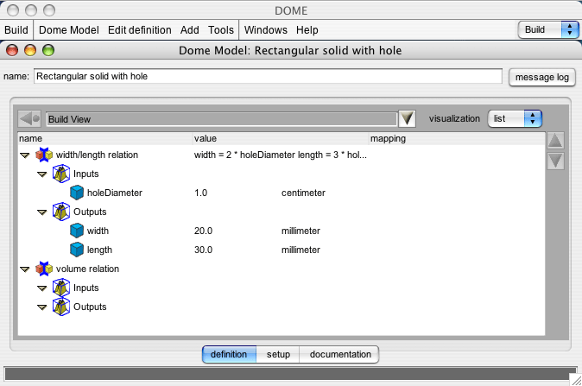Click the holeDiameter parameter cube icon
Viewport: 582px width, 386px height.
click(77, 193)
